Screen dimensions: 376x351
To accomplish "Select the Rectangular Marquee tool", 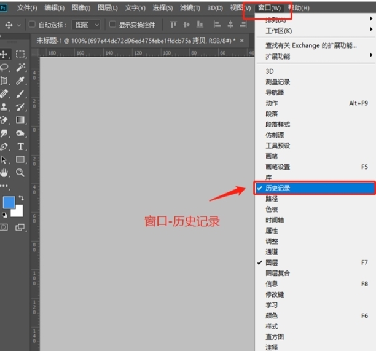I will coord(20,54).
